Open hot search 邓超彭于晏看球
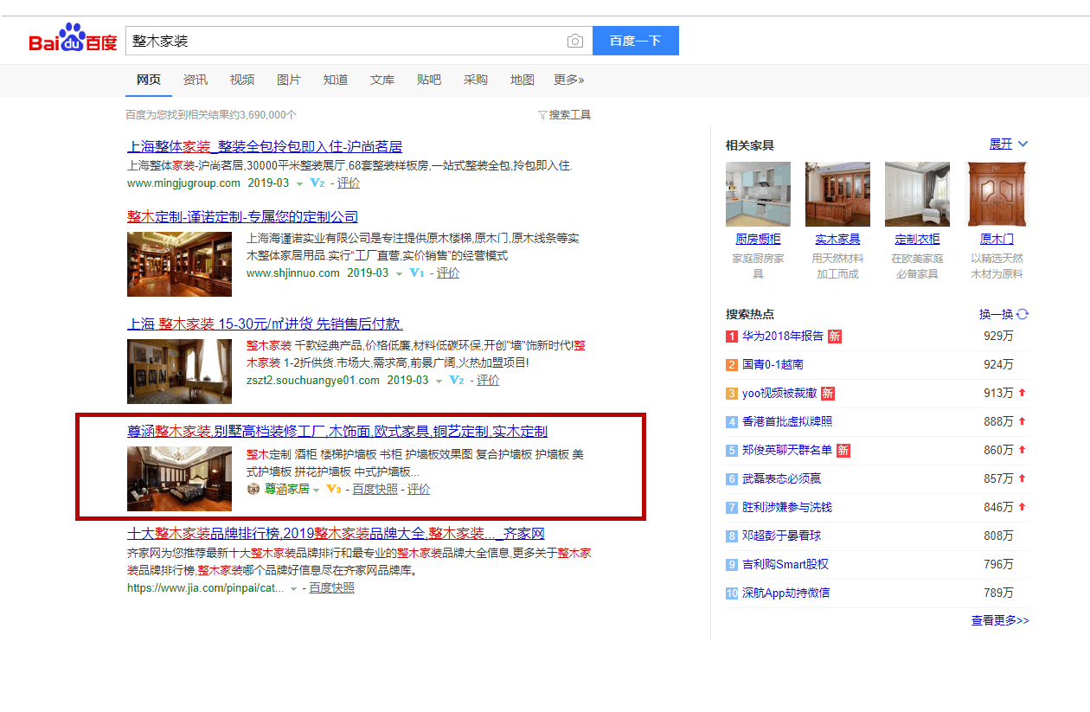 point(782,536)
